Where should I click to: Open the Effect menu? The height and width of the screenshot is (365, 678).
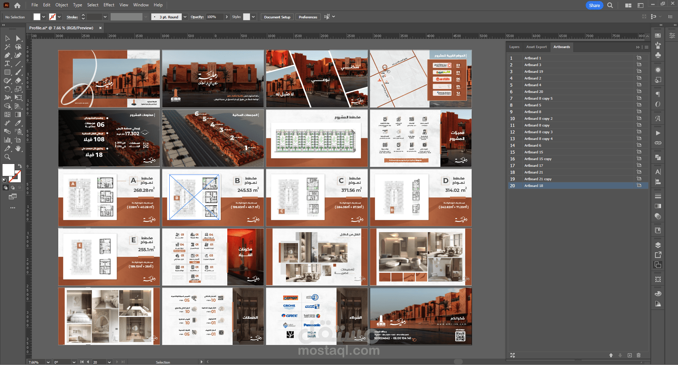[109, 5]
